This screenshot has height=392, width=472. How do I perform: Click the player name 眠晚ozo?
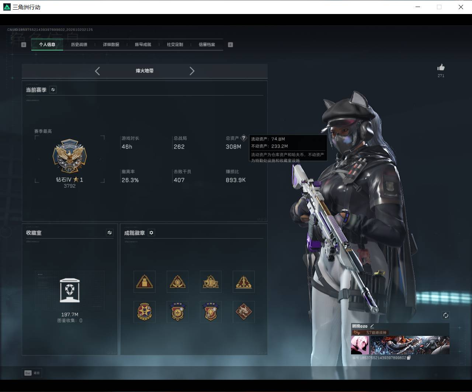[x=360, y=326]
